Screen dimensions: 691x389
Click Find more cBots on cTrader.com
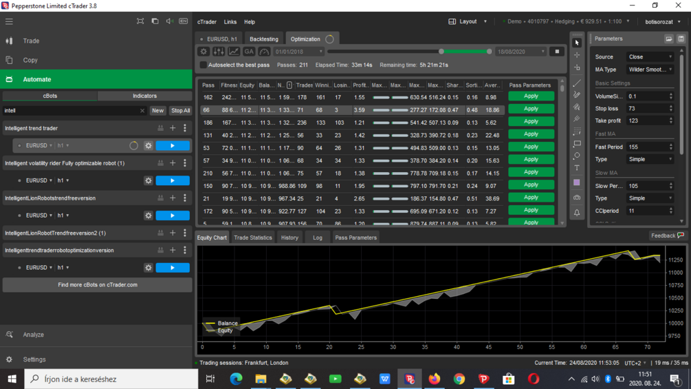[x=98, y=285]
